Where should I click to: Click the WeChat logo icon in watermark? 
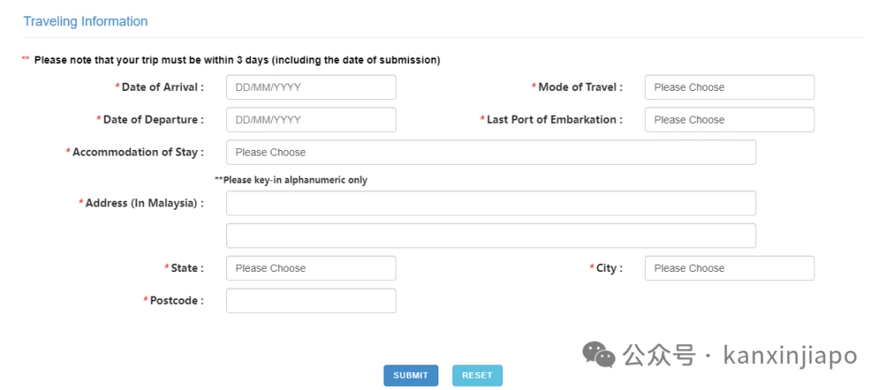599,355
